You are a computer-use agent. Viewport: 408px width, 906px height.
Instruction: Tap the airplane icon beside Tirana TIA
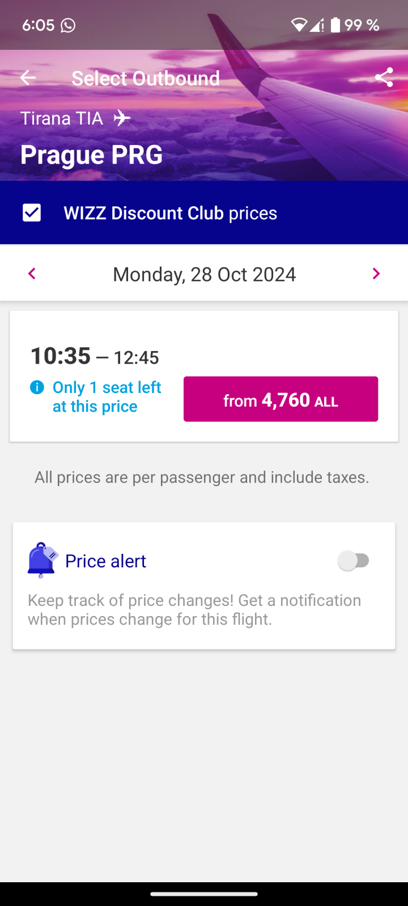[x=122, y=118]
